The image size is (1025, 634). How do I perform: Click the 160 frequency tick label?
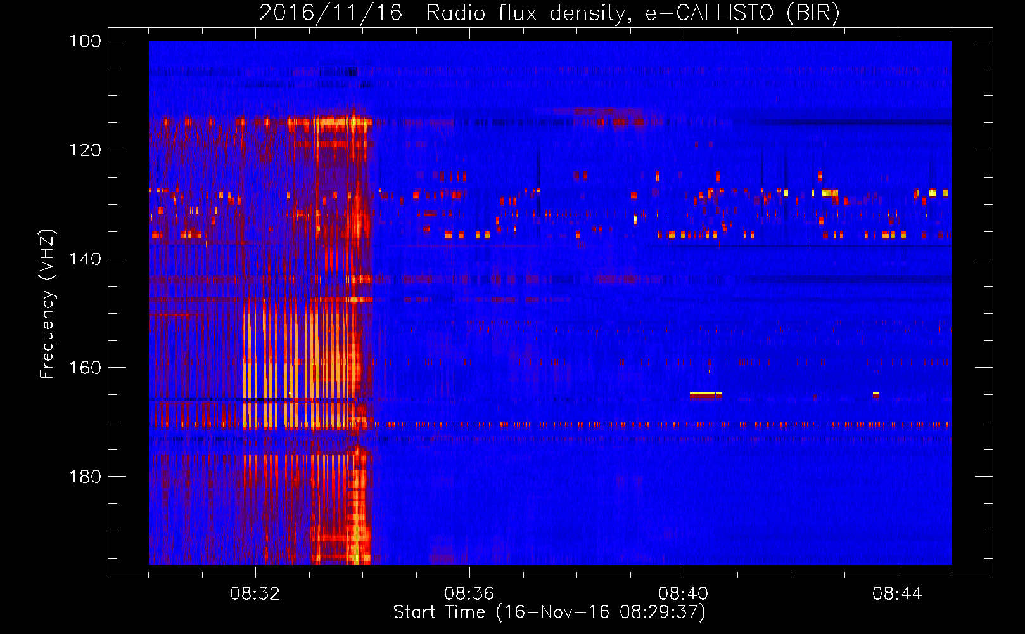coord(85,368)
